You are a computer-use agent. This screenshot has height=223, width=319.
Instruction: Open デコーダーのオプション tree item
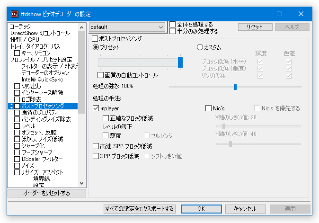coord(45,72)
